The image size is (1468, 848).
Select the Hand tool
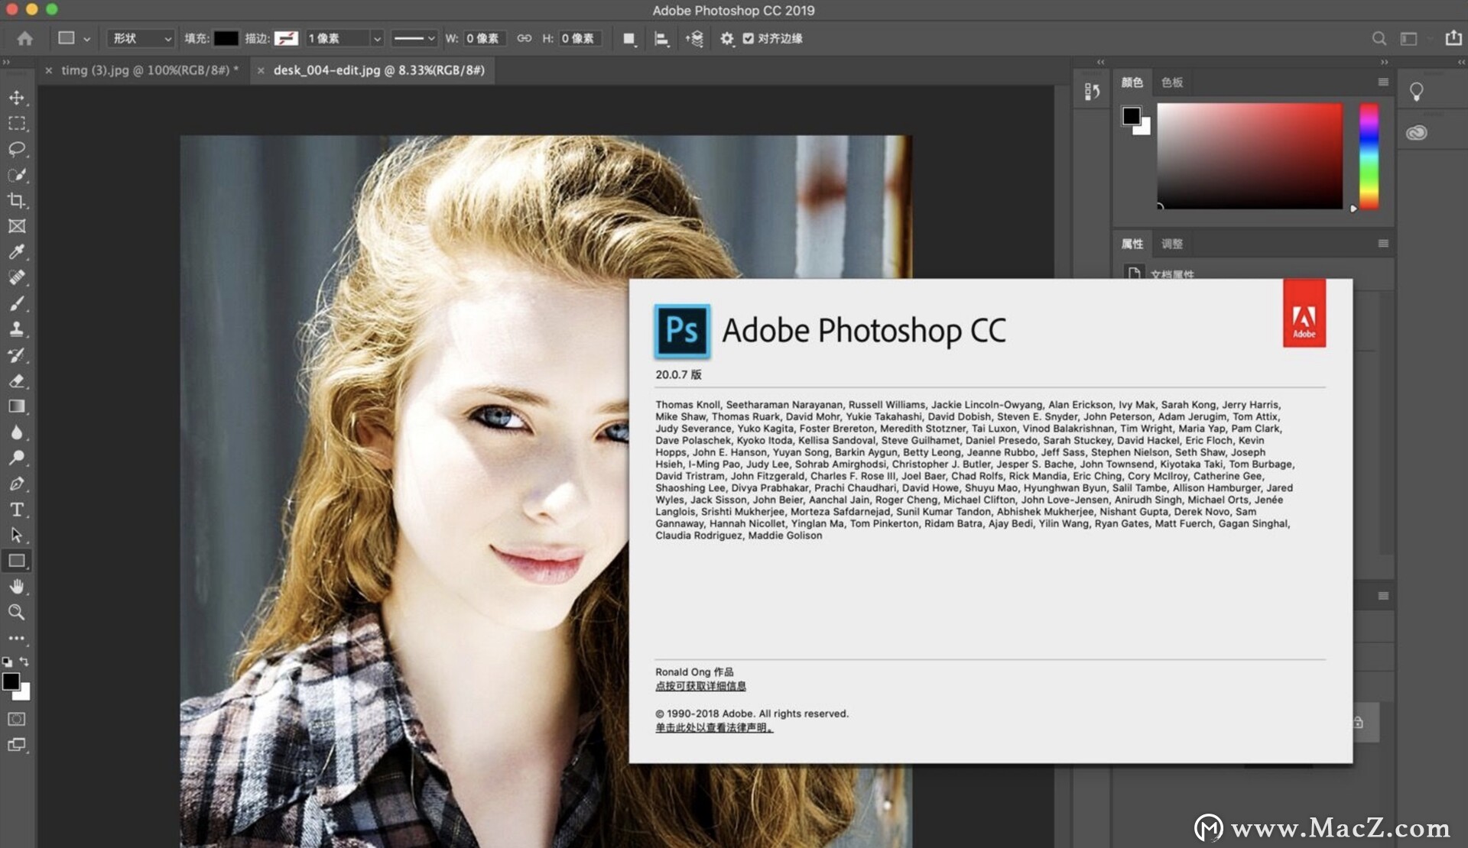pyautogui.click(x=17, y=587)
